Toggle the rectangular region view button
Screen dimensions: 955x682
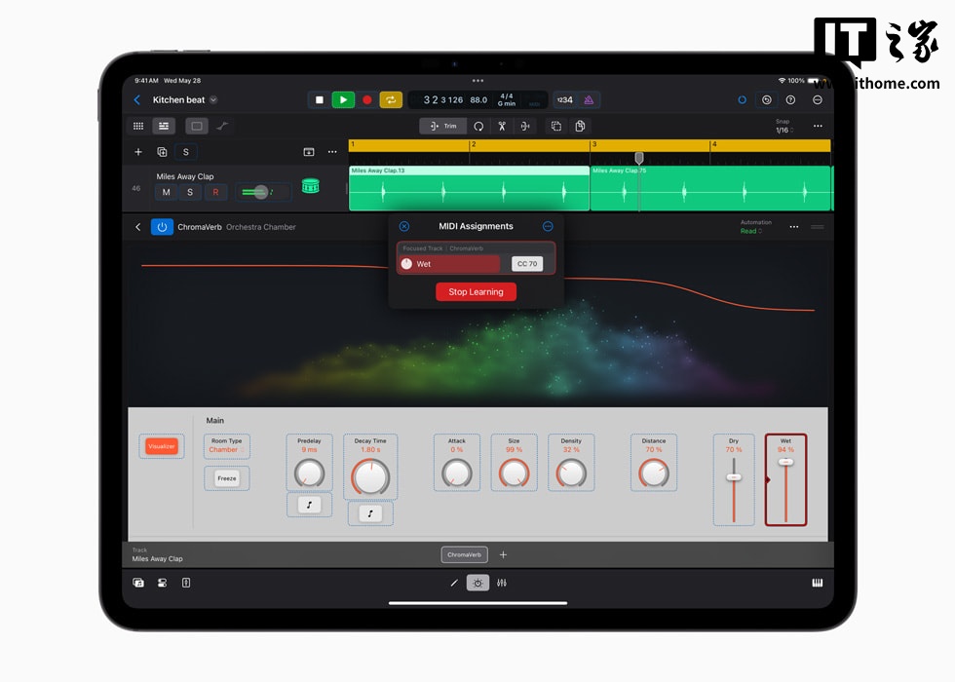click(196, 126)
